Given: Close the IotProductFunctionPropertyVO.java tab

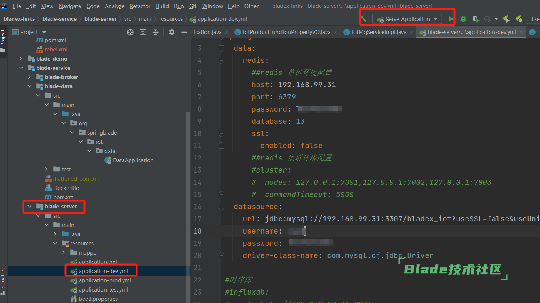Looking at the screenshot, I should coord(336,32).
